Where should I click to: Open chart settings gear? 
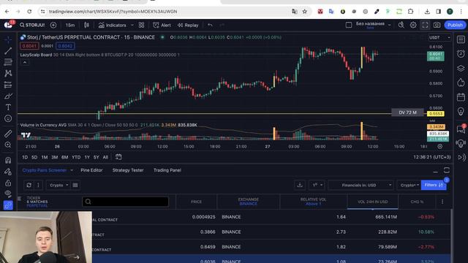point(413,26)
